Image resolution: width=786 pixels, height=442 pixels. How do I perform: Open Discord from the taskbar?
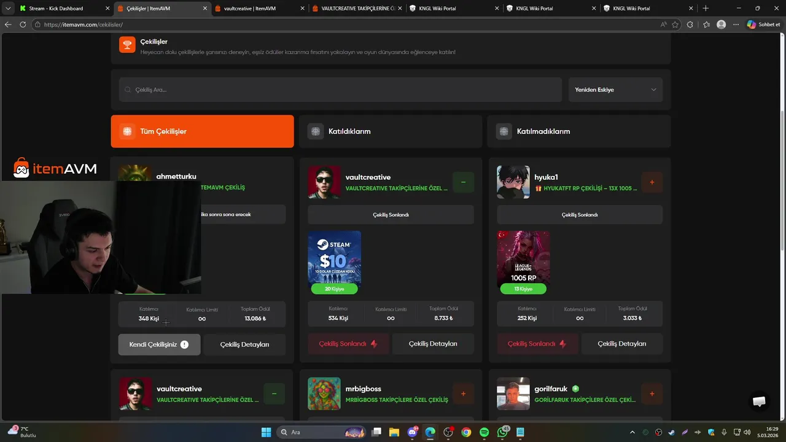412,432
